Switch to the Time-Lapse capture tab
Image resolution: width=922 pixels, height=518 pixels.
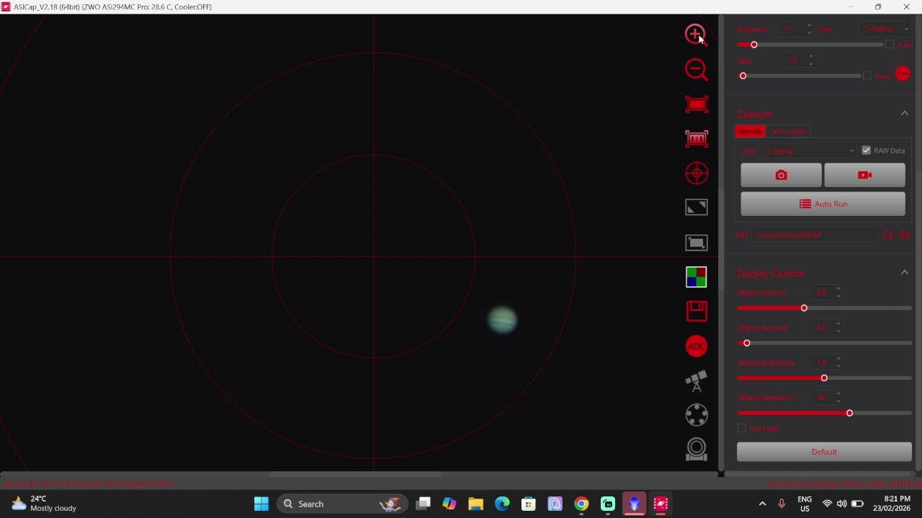tap(788, 132)
